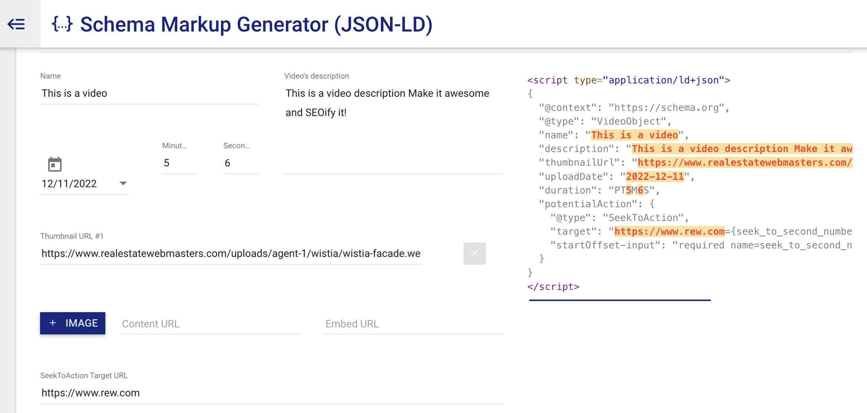Edit the SeekToAction Target URL field
This screenshot has height=413, width=867.
(271, 393)
